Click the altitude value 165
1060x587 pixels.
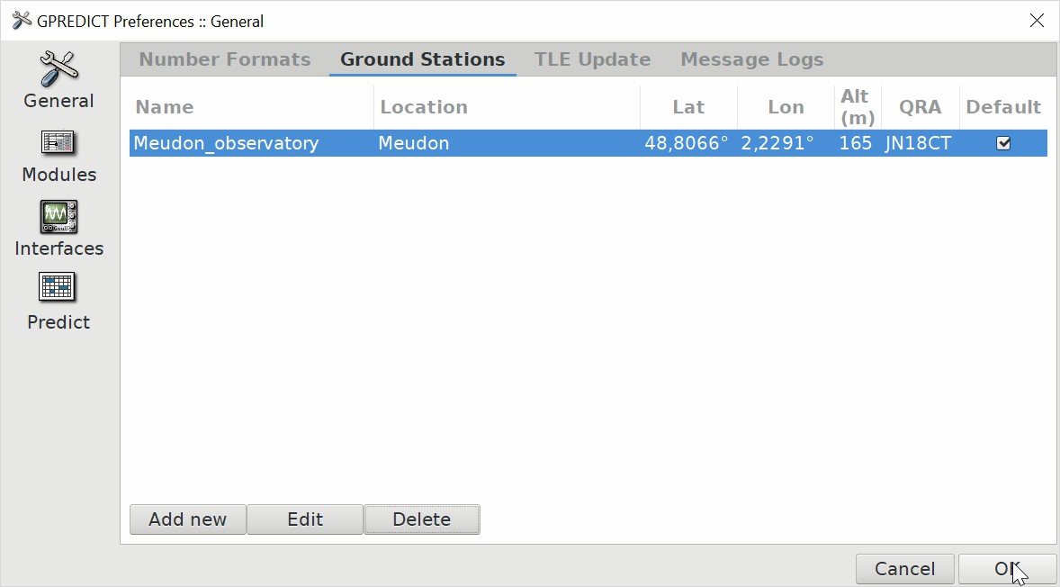click(855, 143)
